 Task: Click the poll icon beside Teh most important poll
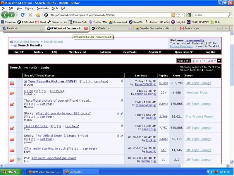pyautogui.click(x=19, y=160)
